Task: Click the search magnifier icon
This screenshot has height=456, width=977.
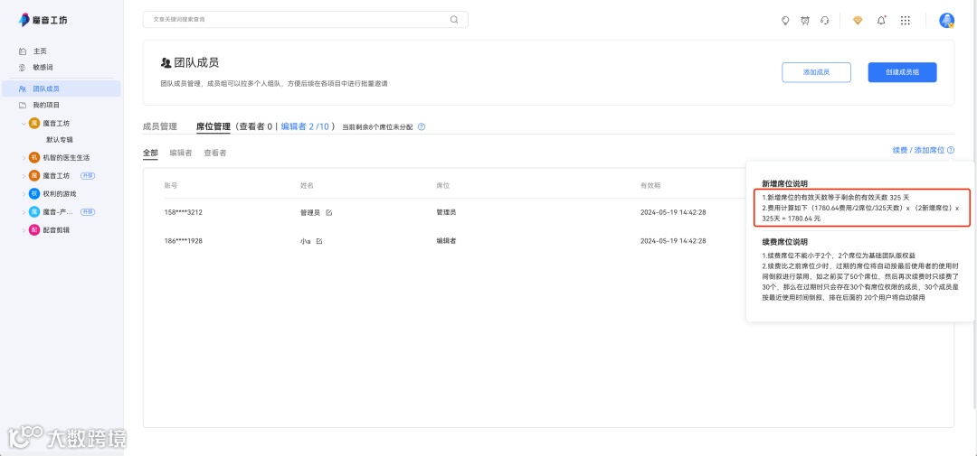Action: pyautogui.click(x=454, y=19)
